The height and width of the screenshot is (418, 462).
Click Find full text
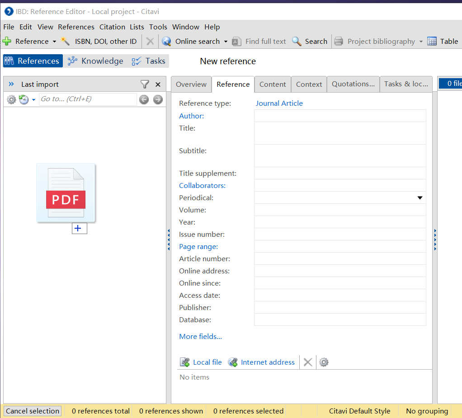pos(259,41)
